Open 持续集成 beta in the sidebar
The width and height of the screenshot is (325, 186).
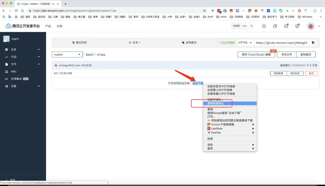[x=20, y=79]
